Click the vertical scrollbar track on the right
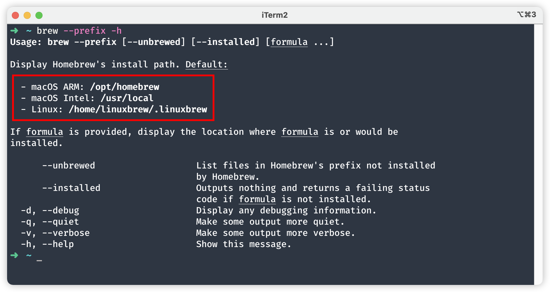 click(x=538, y=154)
